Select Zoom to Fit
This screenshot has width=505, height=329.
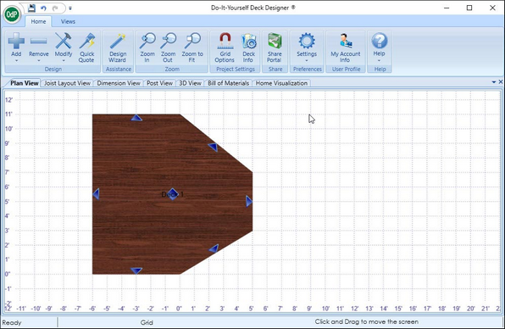click(x=192, y=47)
